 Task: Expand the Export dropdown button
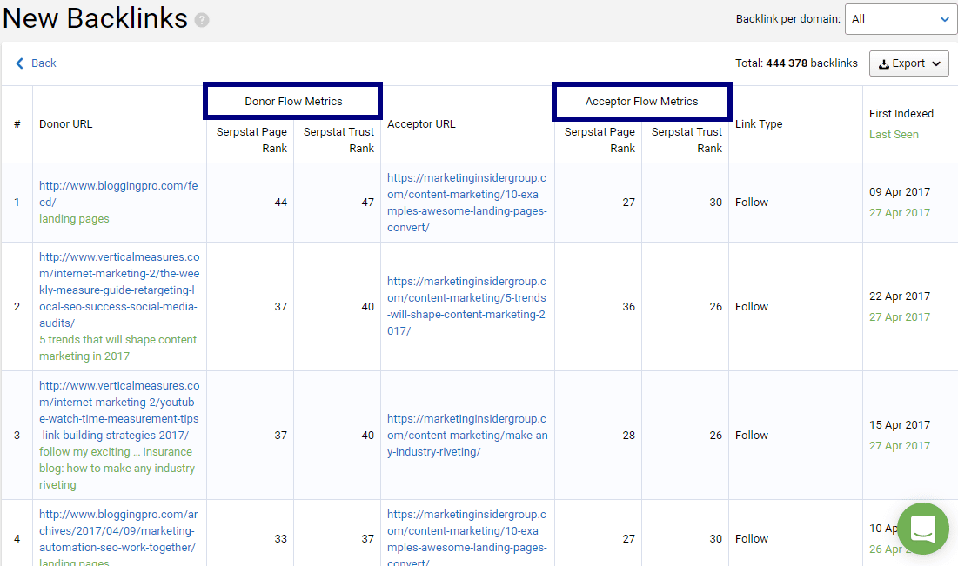click(908, 63)
